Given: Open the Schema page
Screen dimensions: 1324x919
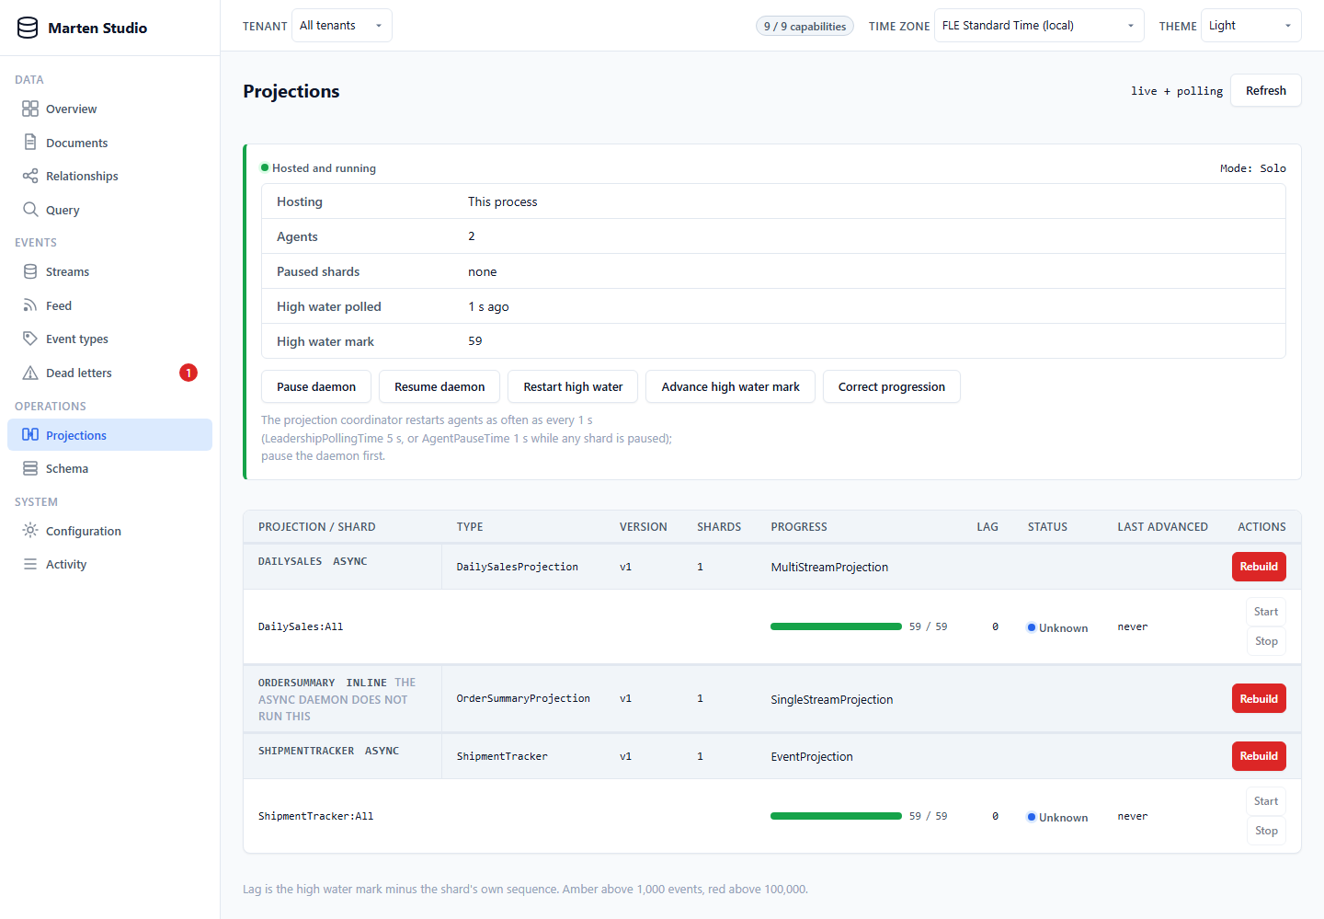Looking at the screenshot, I should click(x=109, y=468).
